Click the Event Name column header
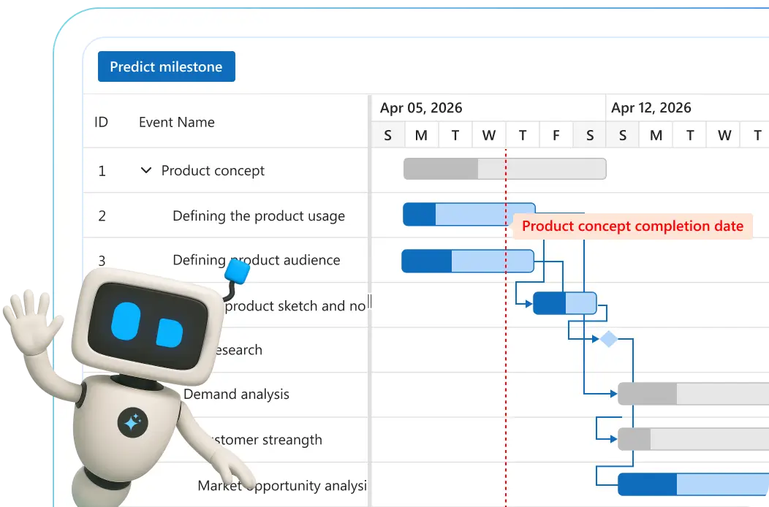Screen dimensions: 769x507 coord(175,122)
